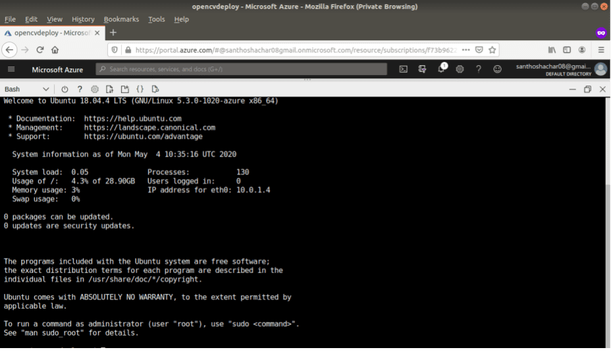This screenshot has width=611, height=354.
Task: Click the tracking protection shield icon
Action: click(115, 50)
